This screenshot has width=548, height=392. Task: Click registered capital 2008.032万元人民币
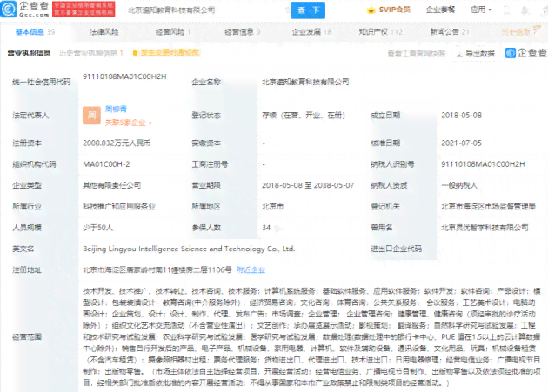(x=117, y=143)
